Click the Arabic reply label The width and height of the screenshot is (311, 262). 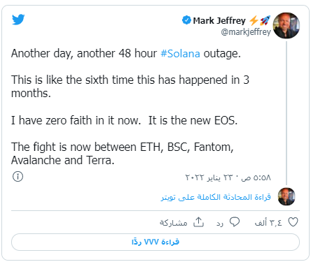(220, 224)
